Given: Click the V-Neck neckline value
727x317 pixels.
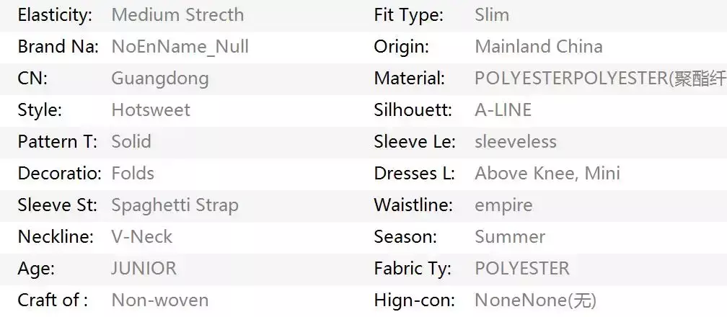Looking at the screenshot, I should [x=142, y=236].
